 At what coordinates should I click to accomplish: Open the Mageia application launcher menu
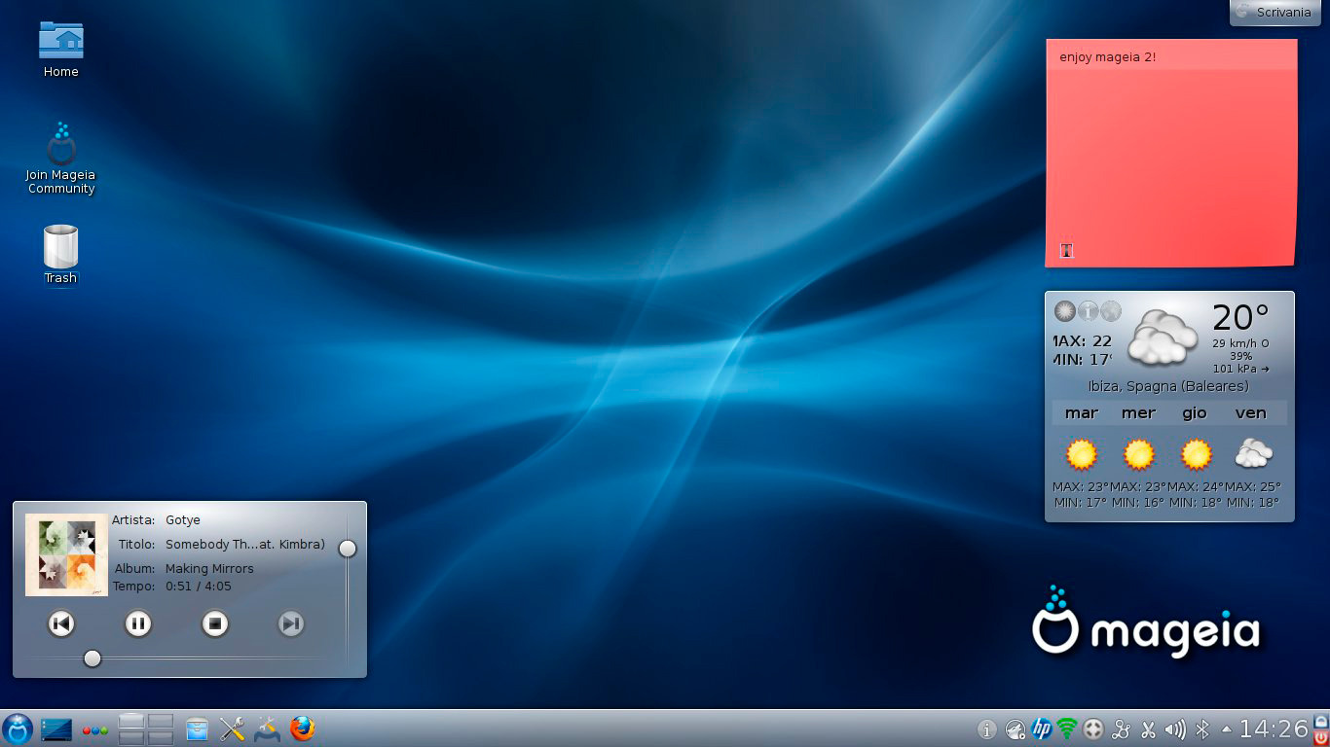pos(18,729)
